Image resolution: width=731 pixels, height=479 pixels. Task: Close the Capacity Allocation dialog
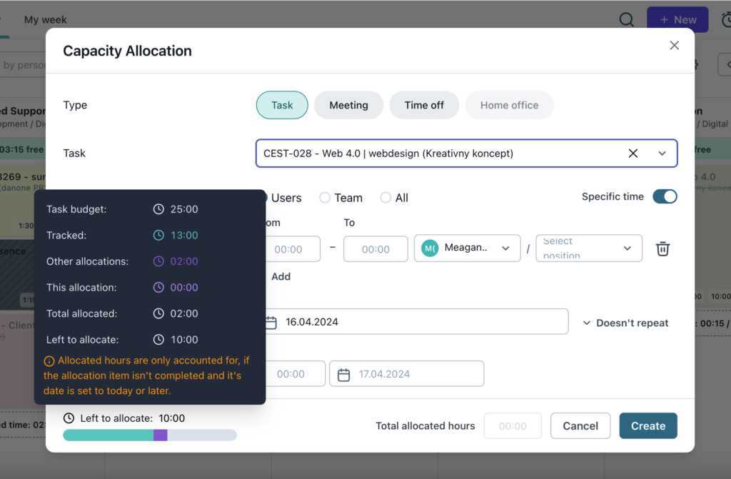click(x=674, y=45)
